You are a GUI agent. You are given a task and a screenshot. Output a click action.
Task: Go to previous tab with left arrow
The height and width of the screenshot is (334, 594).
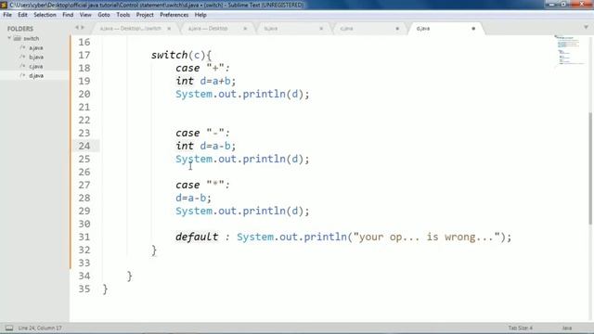click(76, 28)
